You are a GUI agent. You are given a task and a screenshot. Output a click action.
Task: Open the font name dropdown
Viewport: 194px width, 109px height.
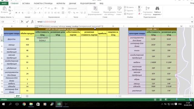coord(29,8)
